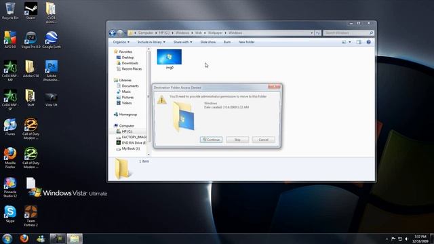Click Computer in the address breadcrumb
This screenshot has height=244, width=434.
(146, 33)
